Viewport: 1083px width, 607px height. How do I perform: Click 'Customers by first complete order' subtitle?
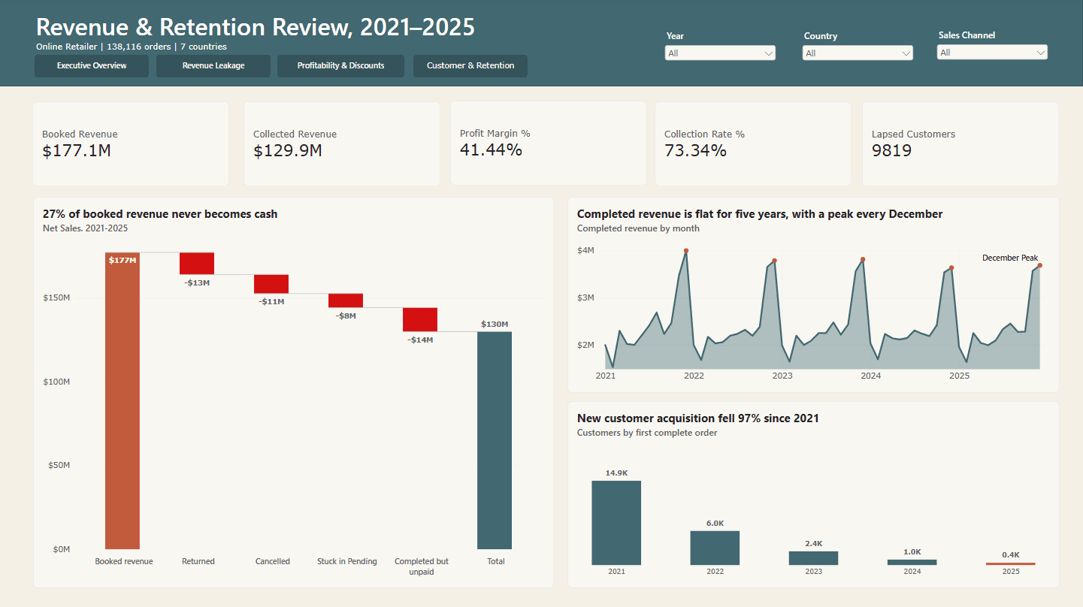[647, 433]
